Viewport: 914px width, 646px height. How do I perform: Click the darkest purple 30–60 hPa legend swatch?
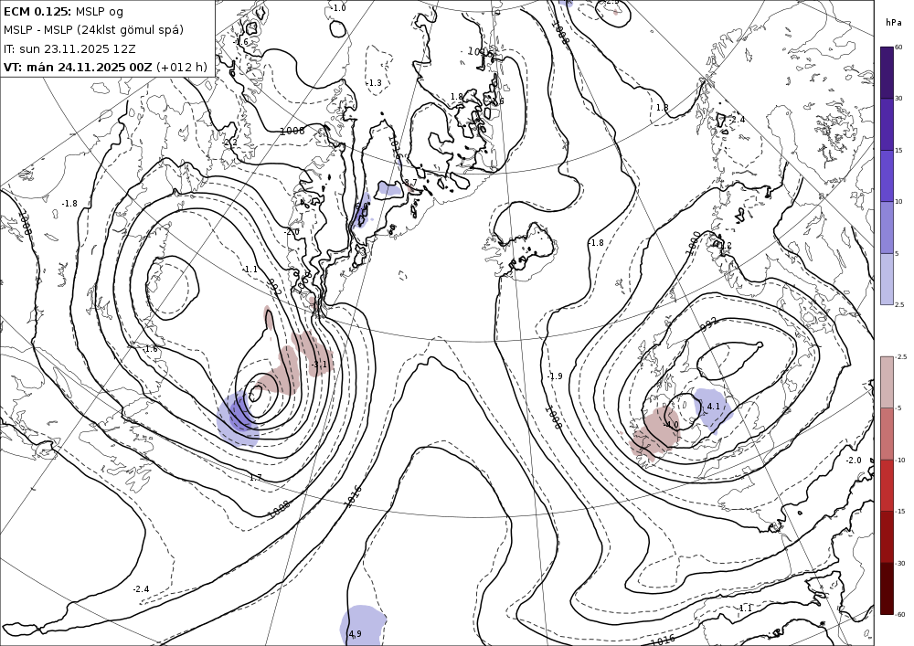[x=887, y=72]
